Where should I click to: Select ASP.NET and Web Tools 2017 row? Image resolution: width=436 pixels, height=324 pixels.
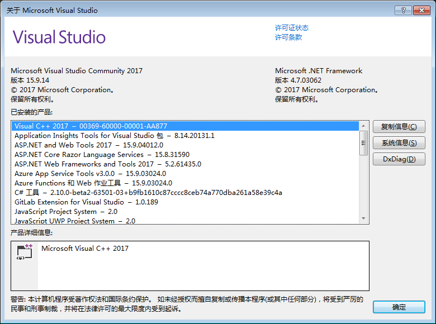click(x=185, y=145)
